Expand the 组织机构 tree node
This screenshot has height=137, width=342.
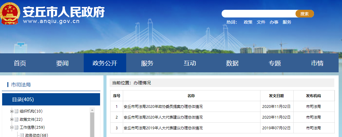(x=12, y=111)
